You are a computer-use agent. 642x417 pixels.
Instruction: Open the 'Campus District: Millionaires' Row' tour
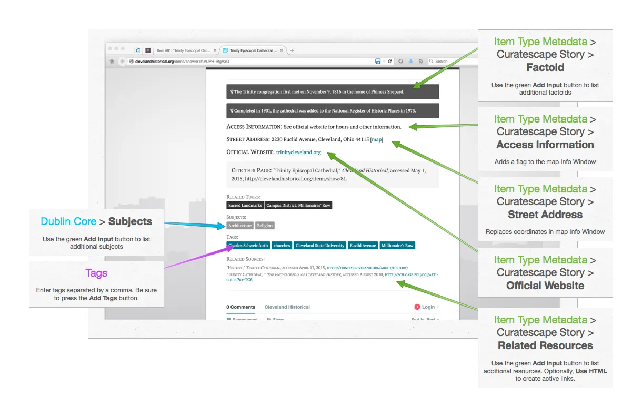point(298,206)
